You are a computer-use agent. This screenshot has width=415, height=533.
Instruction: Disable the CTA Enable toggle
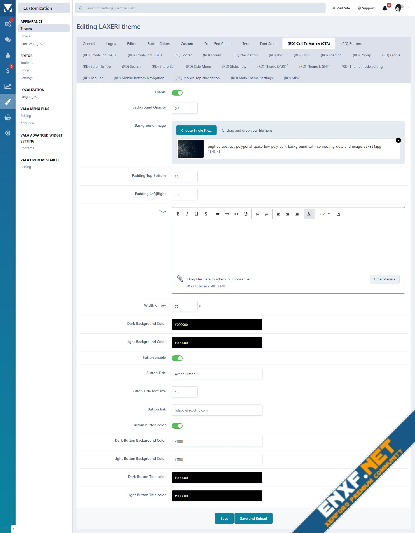pos(177,93)
